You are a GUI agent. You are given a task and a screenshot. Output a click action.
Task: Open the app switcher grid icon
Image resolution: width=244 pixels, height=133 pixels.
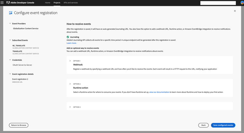[3, 3]
